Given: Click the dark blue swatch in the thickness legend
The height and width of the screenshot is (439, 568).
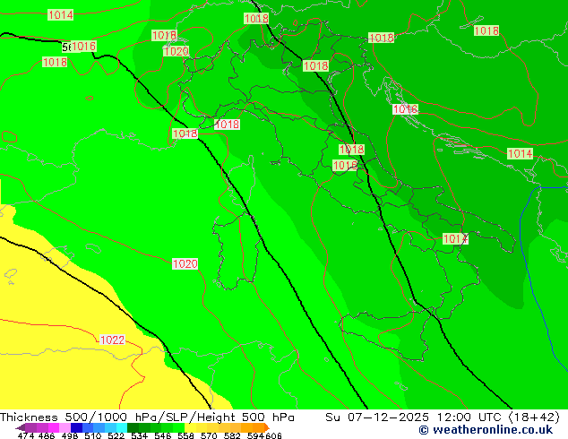Looking at the screenshot, I should point(76,427).
